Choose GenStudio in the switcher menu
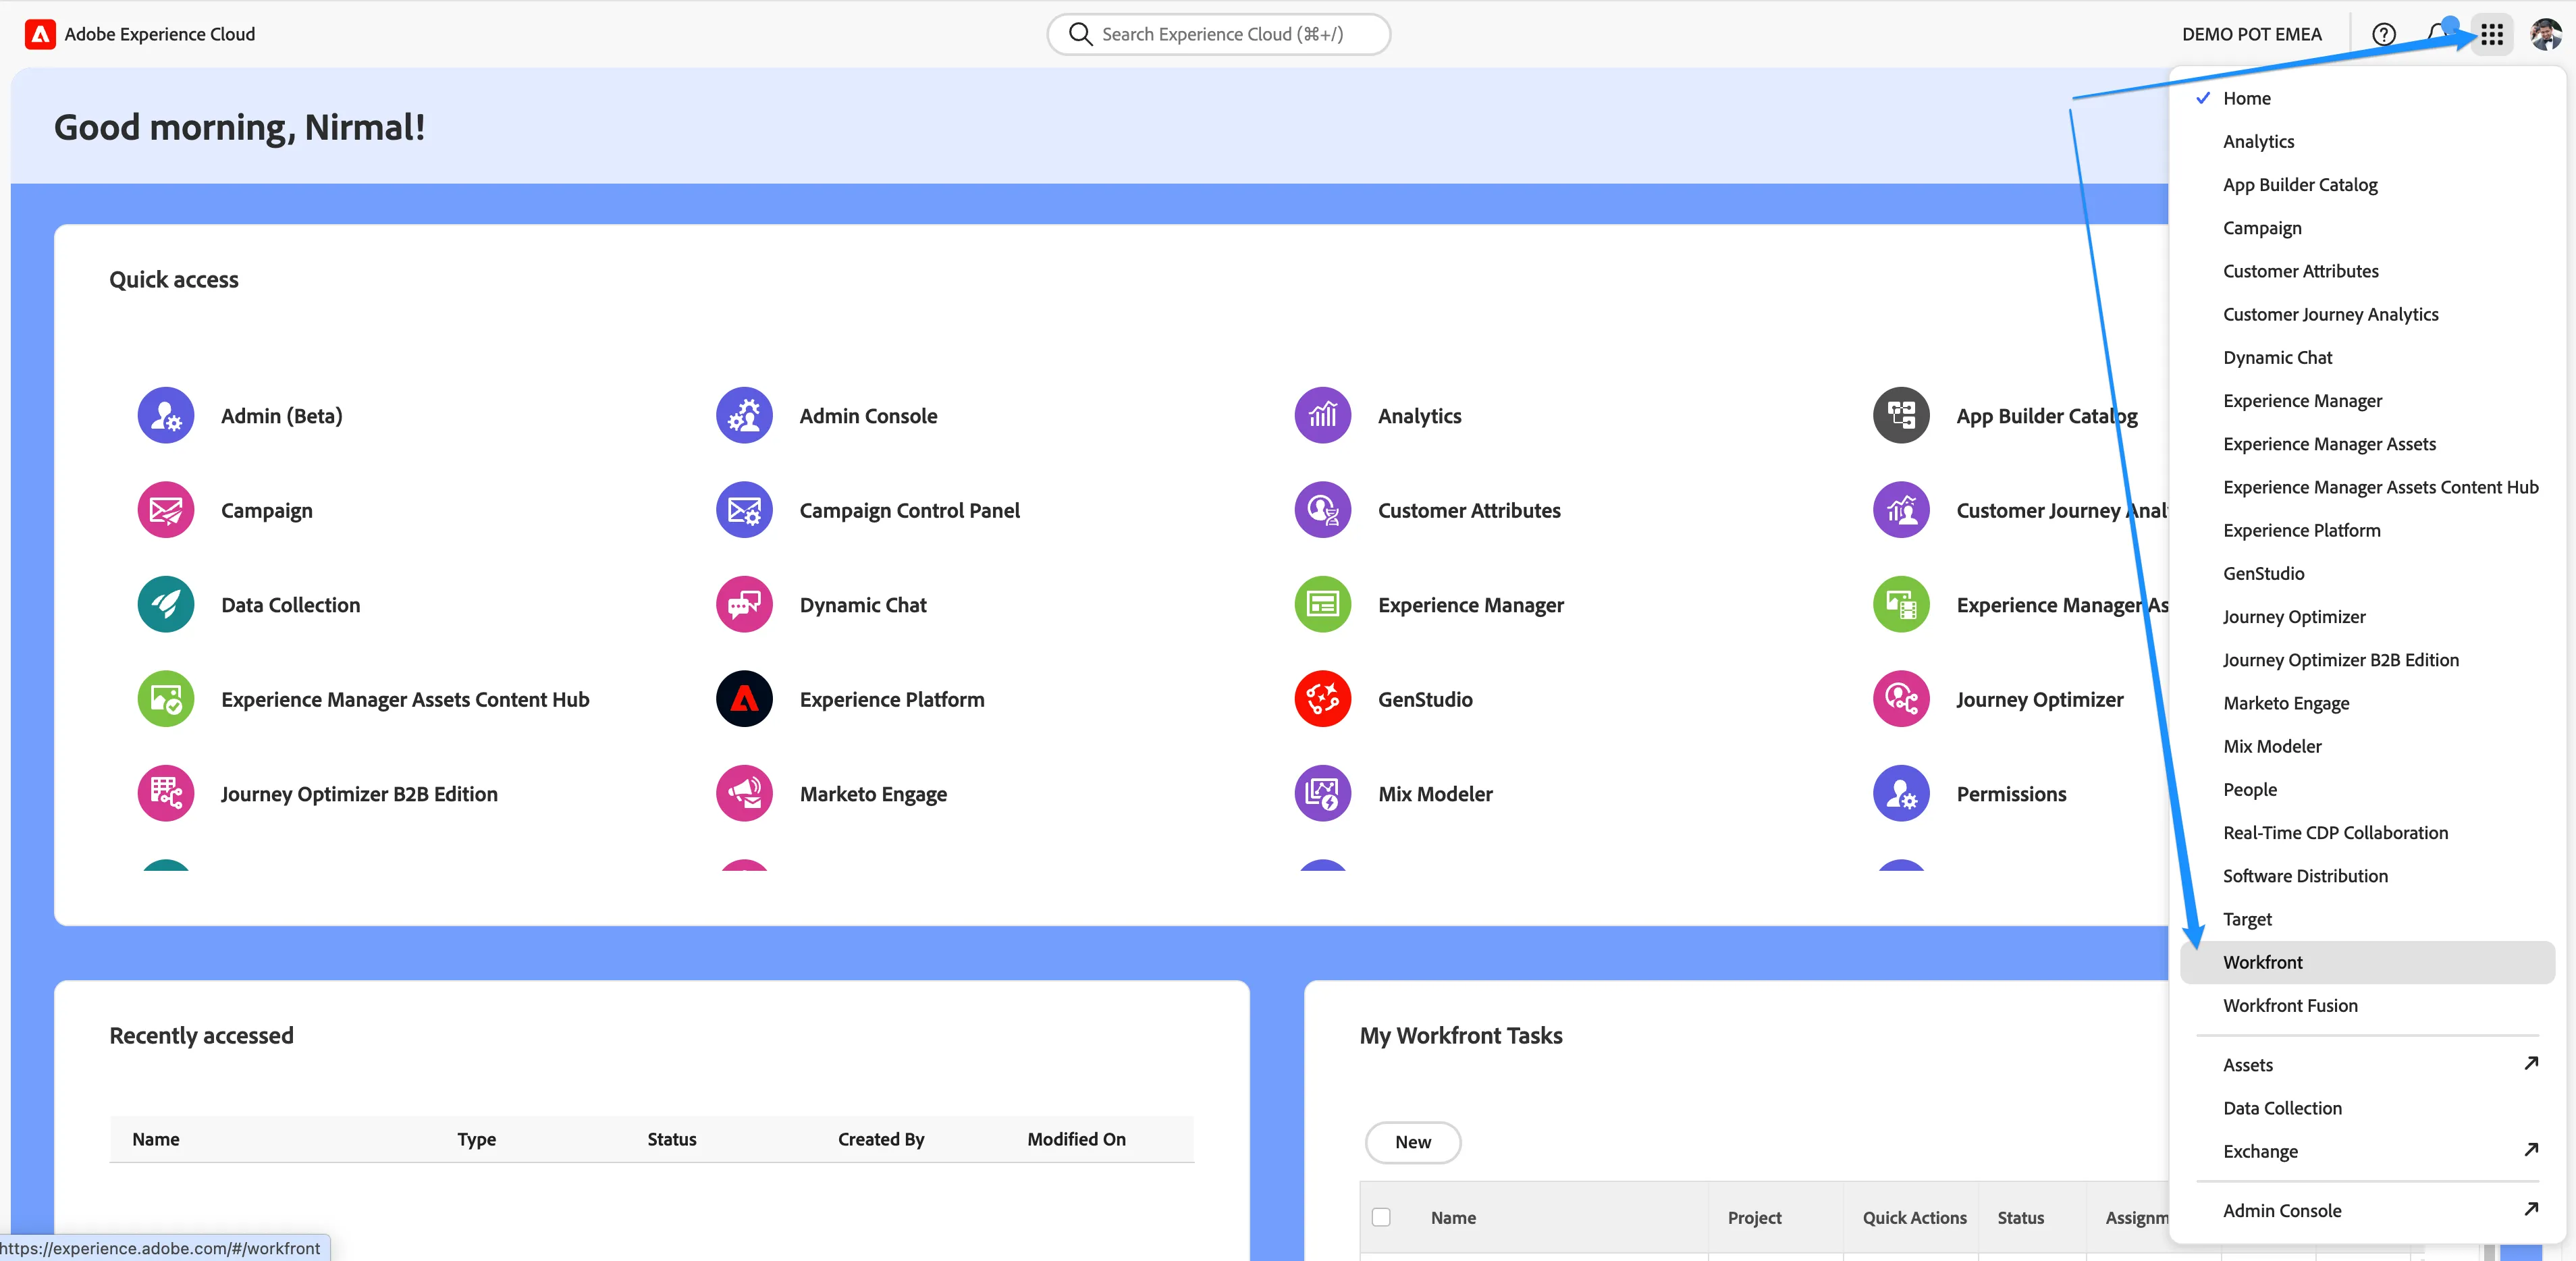 coord(2366,573)
